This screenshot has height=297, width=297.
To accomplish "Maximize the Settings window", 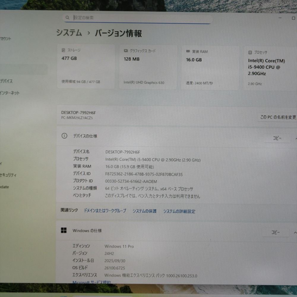I will 293,18.
